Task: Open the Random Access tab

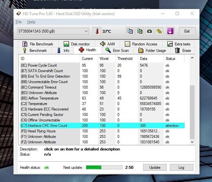Action: 141,44
